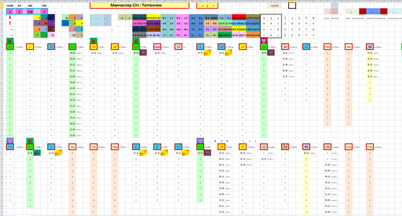Select the title cell Манчестер Сіті : Тоттенгем
This screenshot has height=216, width=402.
point(140,5)
